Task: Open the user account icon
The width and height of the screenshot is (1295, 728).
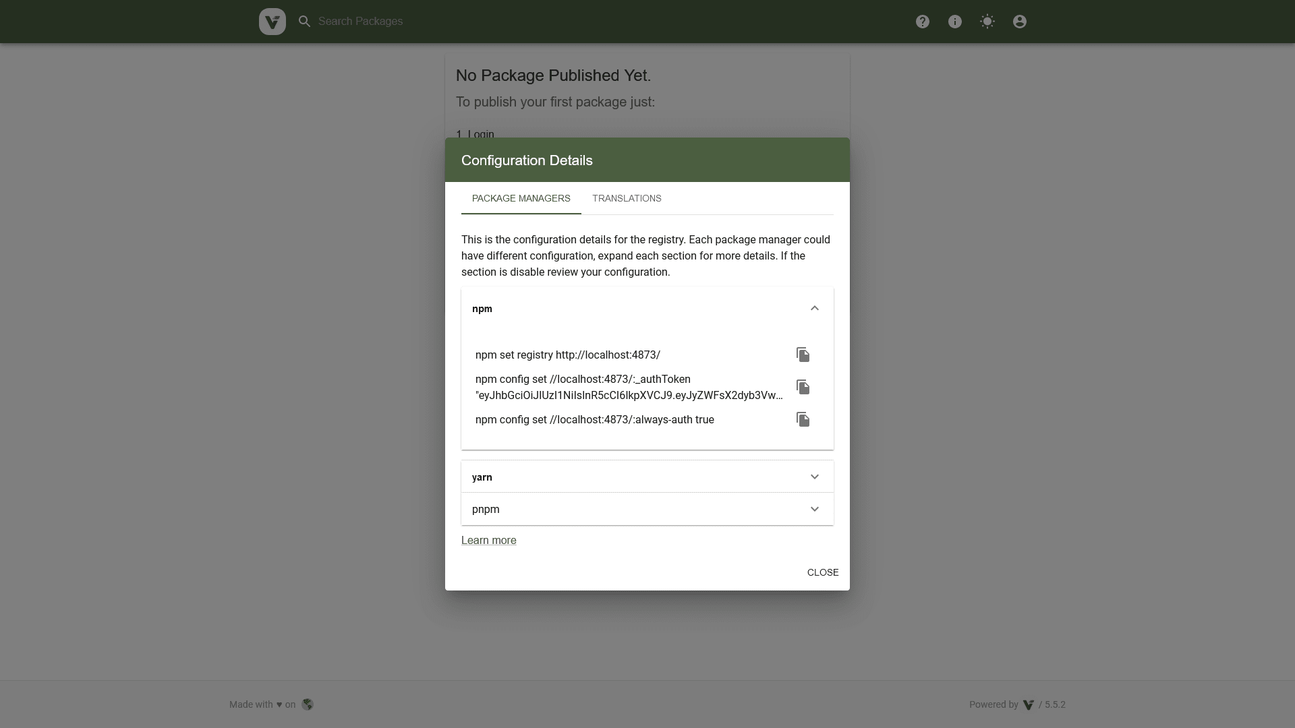Action: pos(1019,22)
